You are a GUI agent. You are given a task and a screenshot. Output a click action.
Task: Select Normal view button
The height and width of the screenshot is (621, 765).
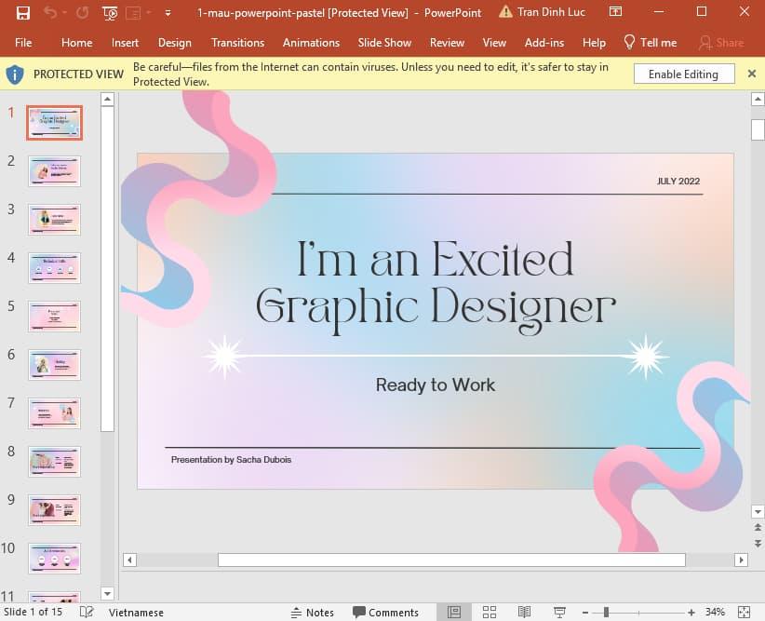coord(454,612)
